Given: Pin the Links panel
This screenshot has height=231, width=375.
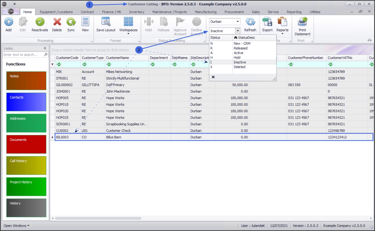Looking at the screenshot, I should (x=45, y=48).
